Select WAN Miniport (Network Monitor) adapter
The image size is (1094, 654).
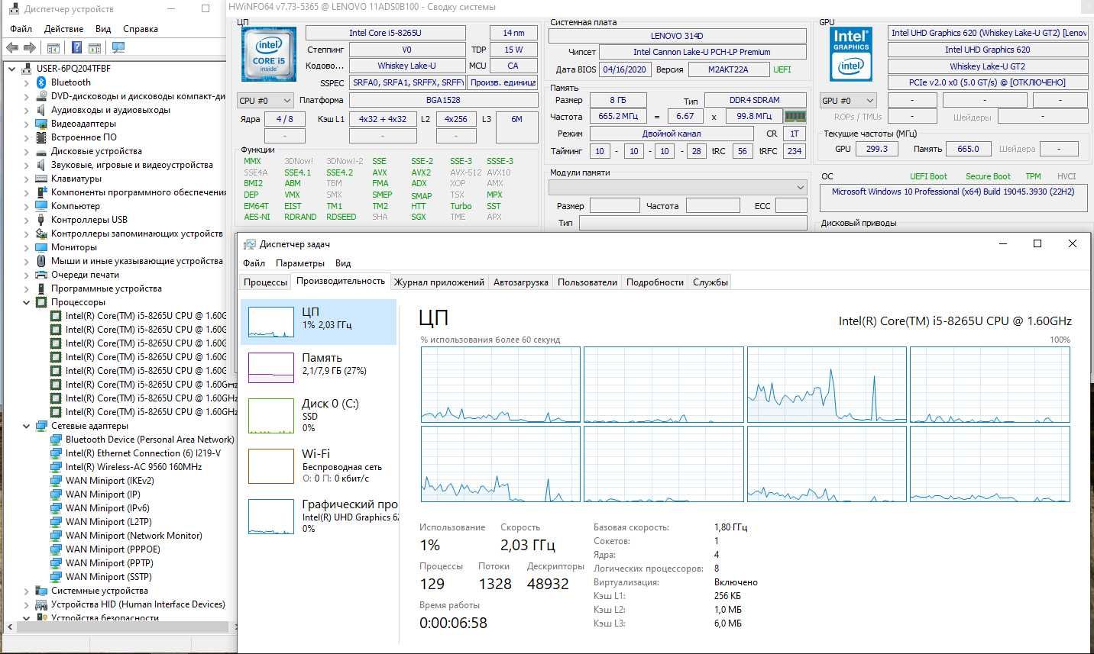tap(134, 536)
